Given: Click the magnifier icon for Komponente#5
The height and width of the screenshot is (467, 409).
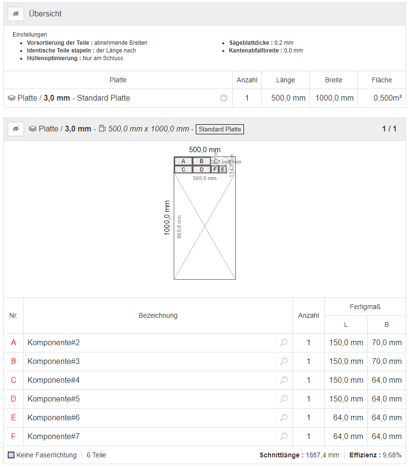Looking at the screenshot, I should [284, 399].
